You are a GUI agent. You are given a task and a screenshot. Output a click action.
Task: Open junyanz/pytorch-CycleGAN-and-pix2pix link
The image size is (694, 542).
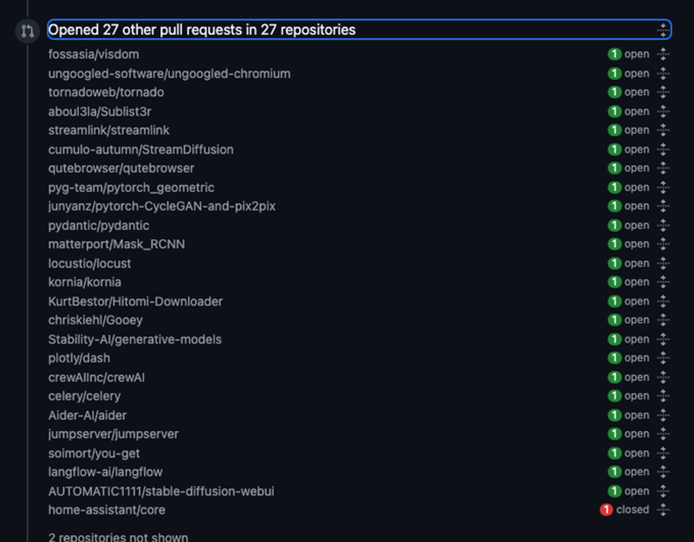point(162,206)
